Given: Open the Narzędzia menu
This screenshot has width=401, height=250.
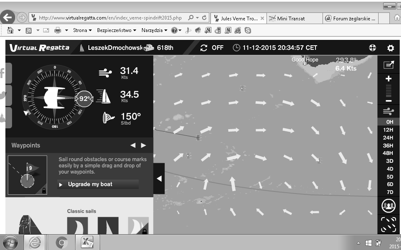Looking at the screenshot, I should (154, 30).
